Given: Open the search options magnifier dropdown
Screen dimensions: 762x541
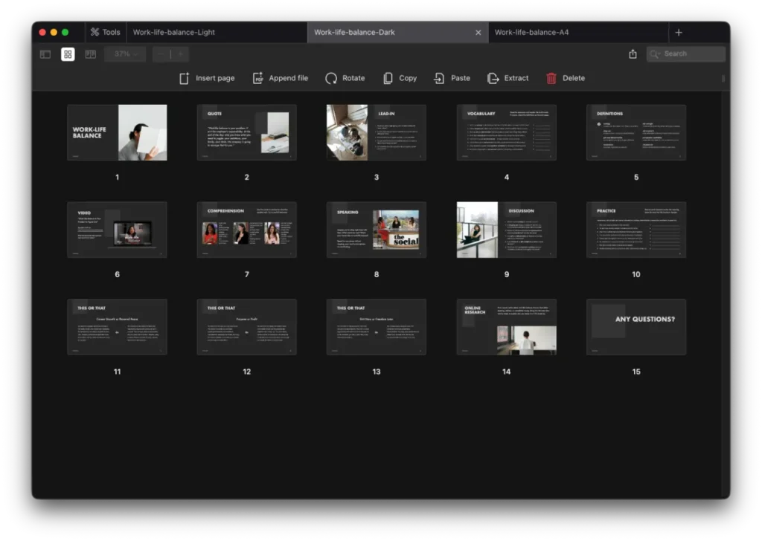Looking at the screenshot, I should (x=654, y=54).
